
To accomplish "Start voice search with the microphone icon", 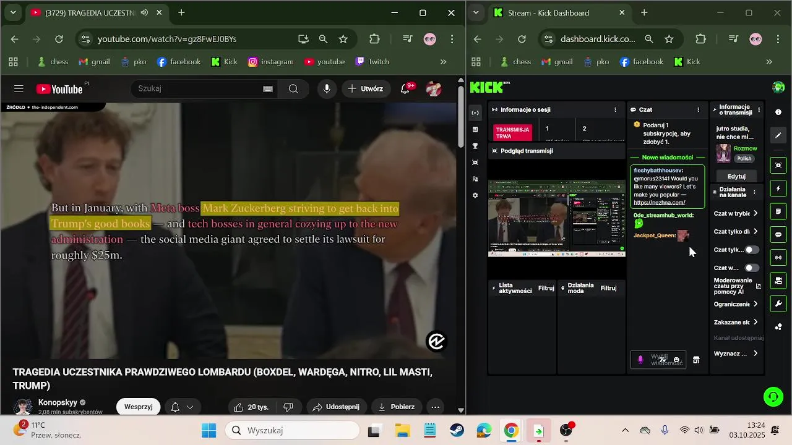I will pos(327,89).
